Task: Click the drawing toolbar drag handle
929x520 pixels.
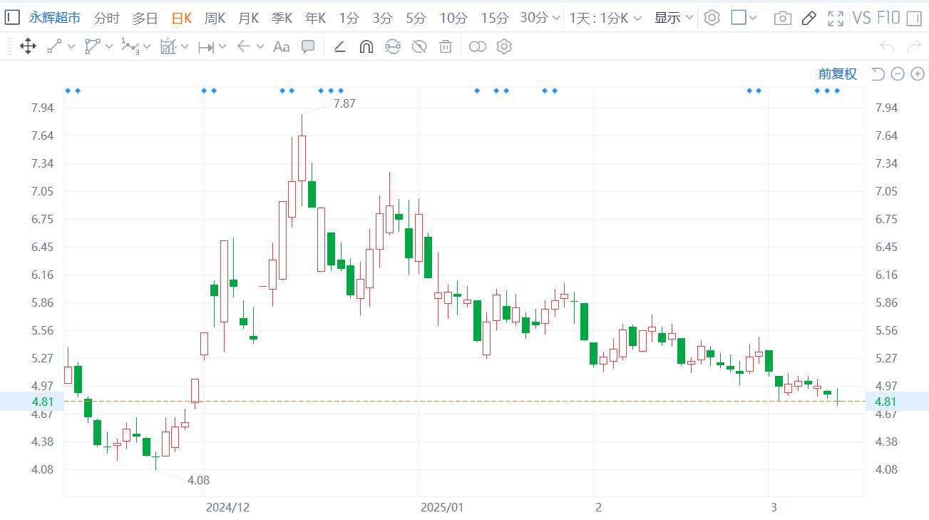Action: tap(8, 47)
